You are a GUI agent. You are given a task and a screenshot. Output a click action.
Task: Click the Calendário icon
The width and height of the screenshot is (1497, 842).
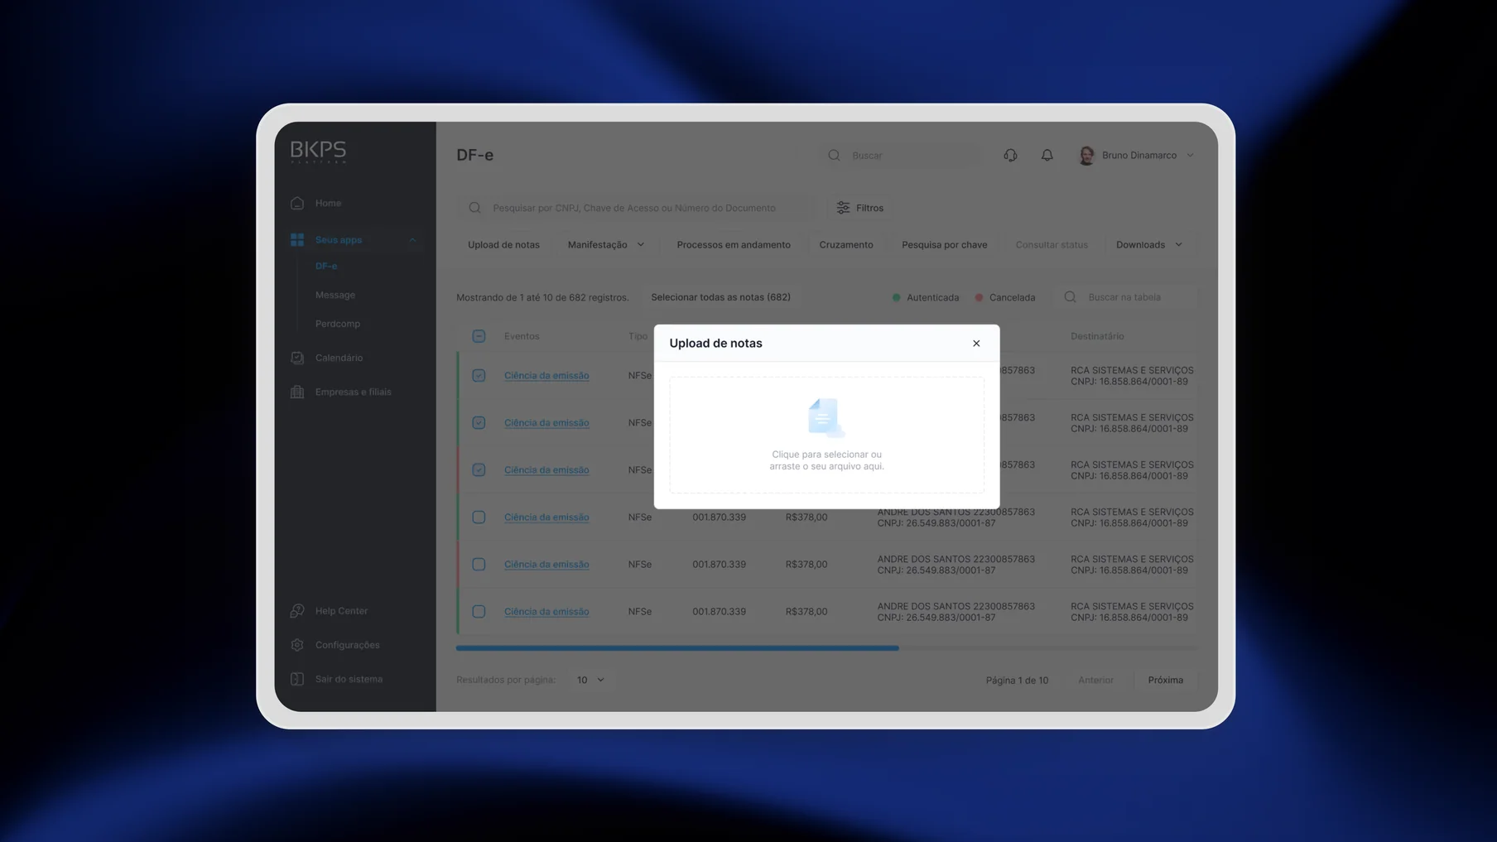point(297,358)
